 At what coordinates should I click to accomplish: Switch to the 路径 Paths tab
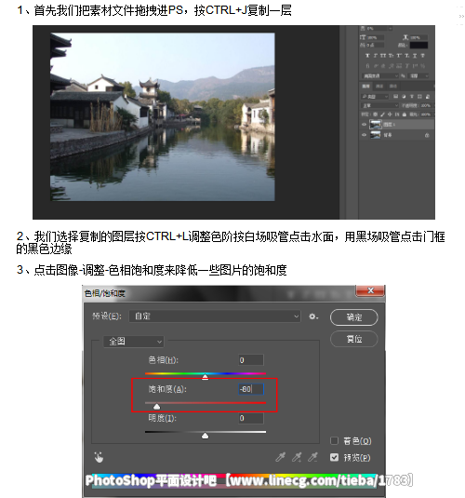[393, 87]
